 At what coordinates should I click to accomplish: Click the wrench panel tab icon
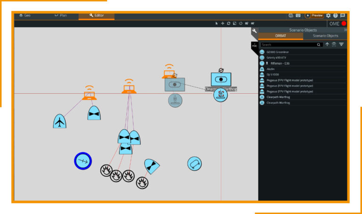pos(255,32)
